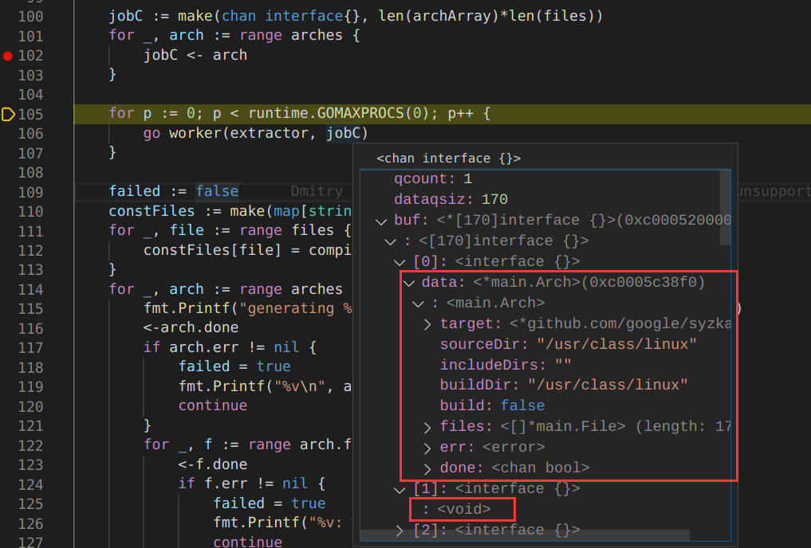The width and height of the screenshot is (811, 548).
Task: Click the gutter beside line number 110
Action: tap(8, 212)
